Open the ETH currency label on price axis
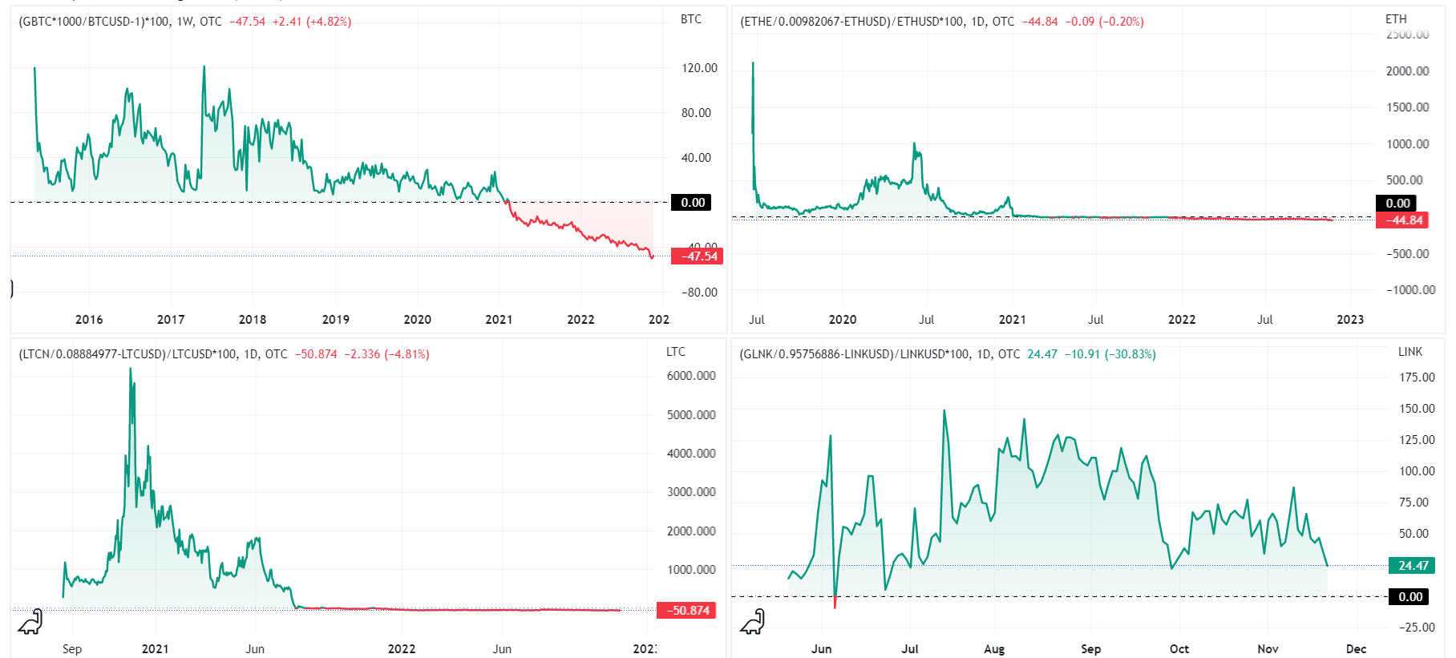This screenshot has height=658, width=1456. click(x=1395, y=19)
